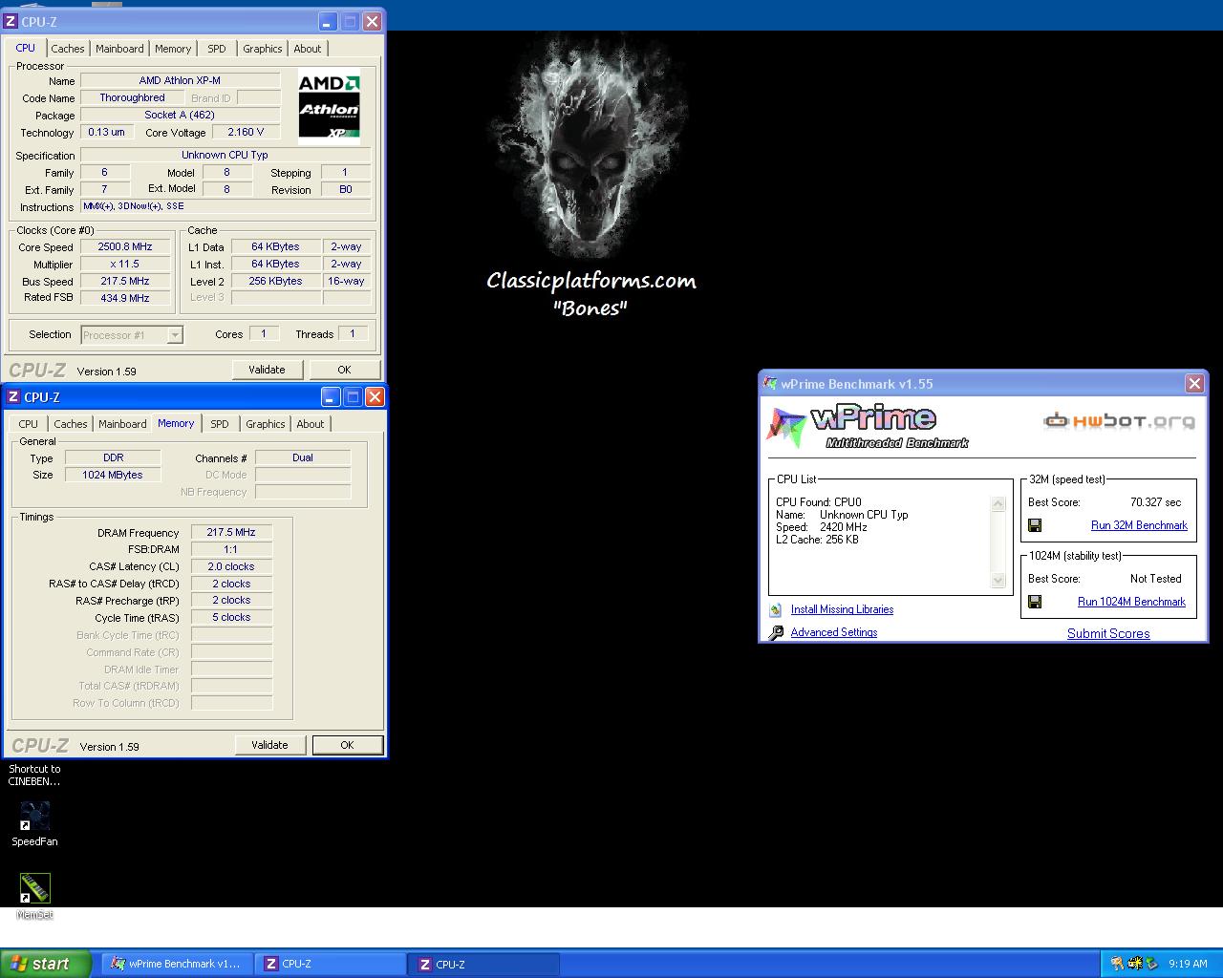The image size is (1223, 978).
Task: Click OK in bottom CPU-Z Memory window
Action: (347, 745)
